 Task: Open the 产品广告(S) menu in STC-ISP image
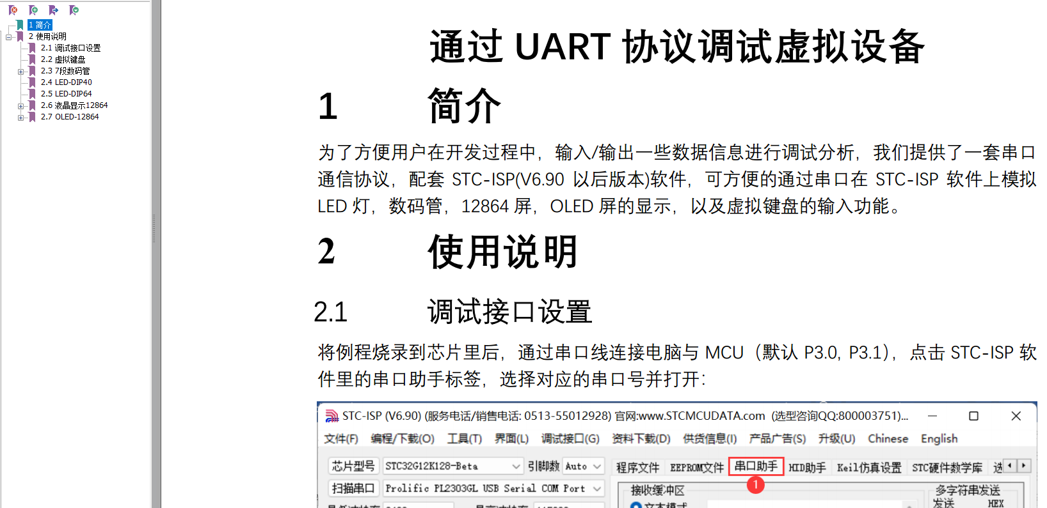click(778, 438)
